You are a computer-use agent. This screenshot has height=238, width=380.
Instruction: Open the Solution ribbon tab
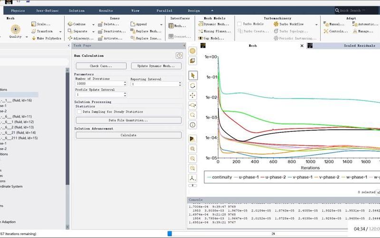(76, 10)
